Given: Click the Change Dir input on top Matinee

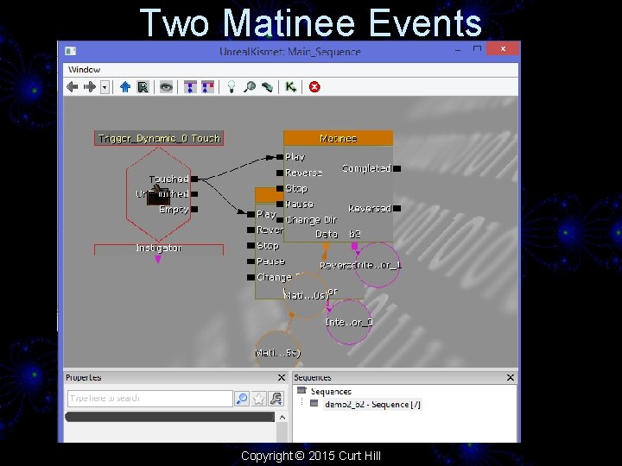Looking at the screenshot, I should pyautogui.click(x=280, y=220).
